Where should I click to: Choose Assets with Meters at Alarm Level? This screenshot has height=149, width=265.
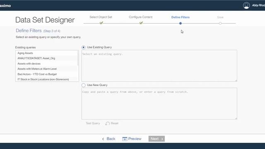[x=46, y=69]
